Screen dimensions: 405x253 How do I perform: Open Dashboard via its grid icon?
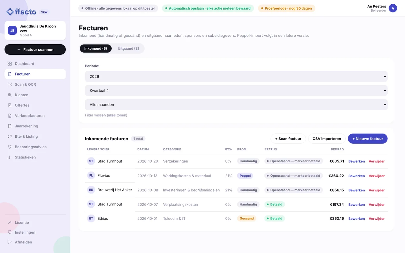coord(10,64)
